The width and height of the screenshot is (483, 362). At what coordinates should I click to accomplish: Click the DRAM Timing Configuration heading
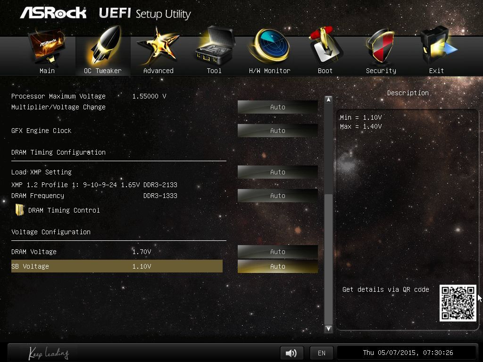(58, 152)
